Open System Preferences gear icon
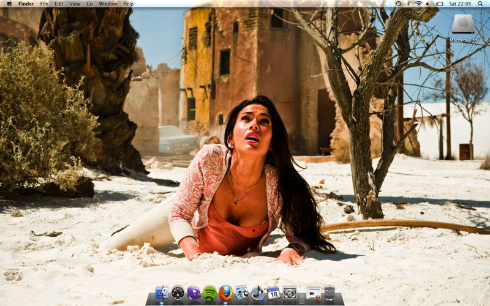 point(290,293)
